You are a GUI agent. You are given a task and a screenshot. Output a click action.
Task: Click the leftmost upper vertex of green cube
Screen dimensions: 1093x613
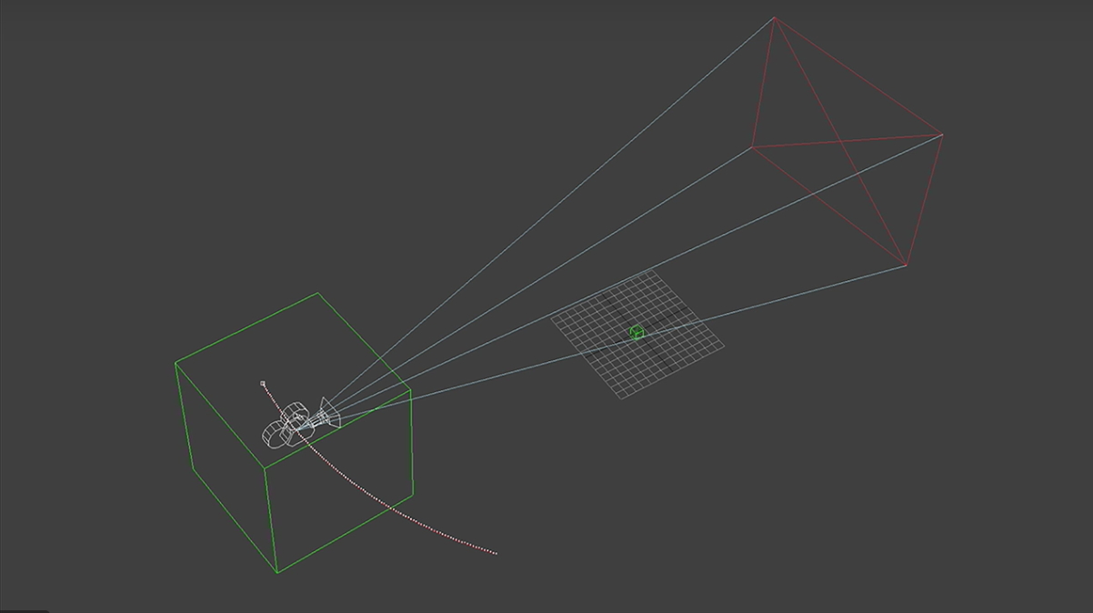(175, 363)
